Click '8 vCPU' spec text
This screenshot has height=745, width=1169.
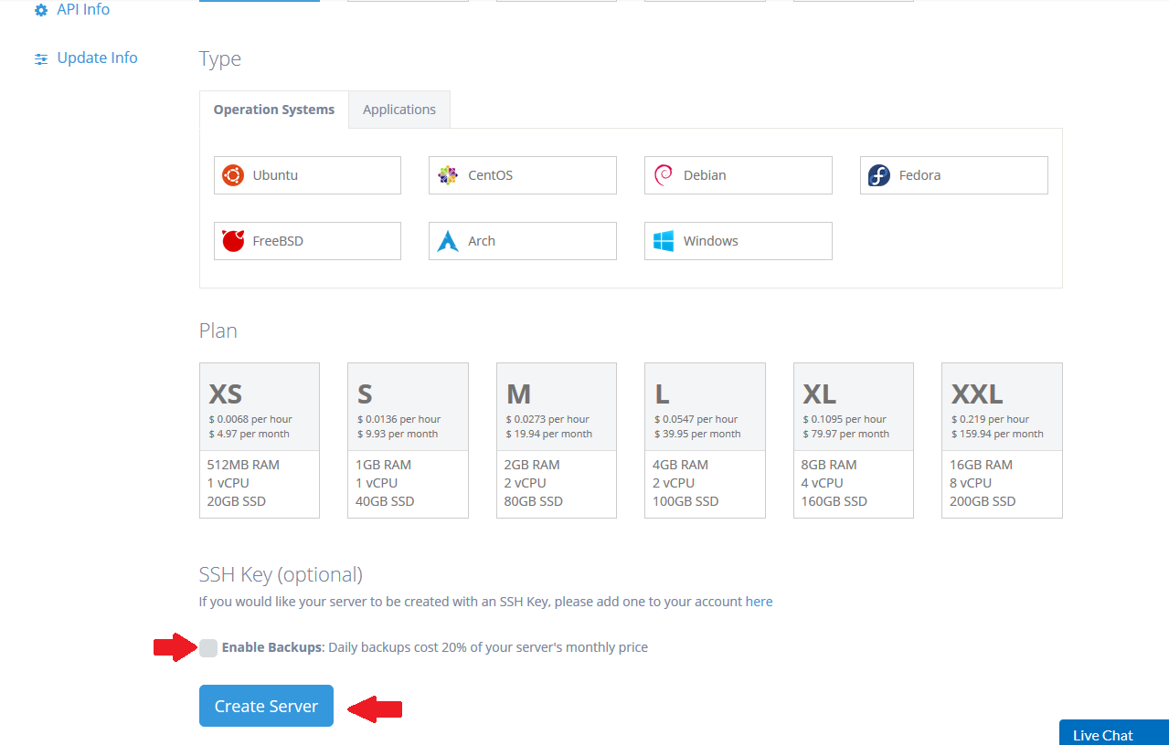[x=971, y=483]
